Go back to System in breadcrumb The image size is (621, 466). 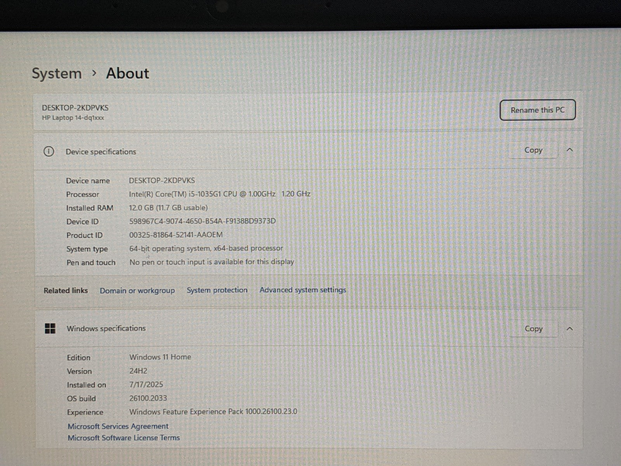pyautogui.click(x=57, y=73)
